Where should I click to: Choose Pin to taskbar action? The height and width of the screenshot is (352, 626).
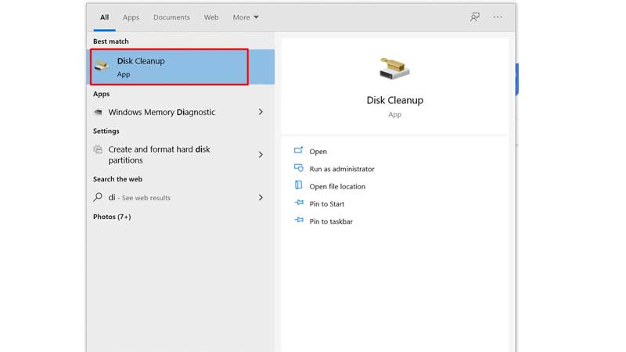[x=330, y=221]
